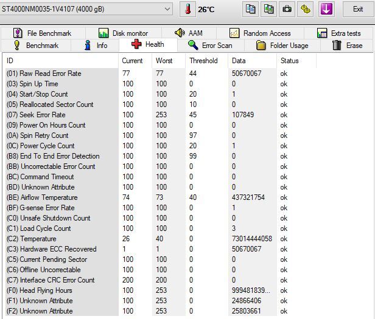Open the Random Access tab
375x319 pixels.
260,33
